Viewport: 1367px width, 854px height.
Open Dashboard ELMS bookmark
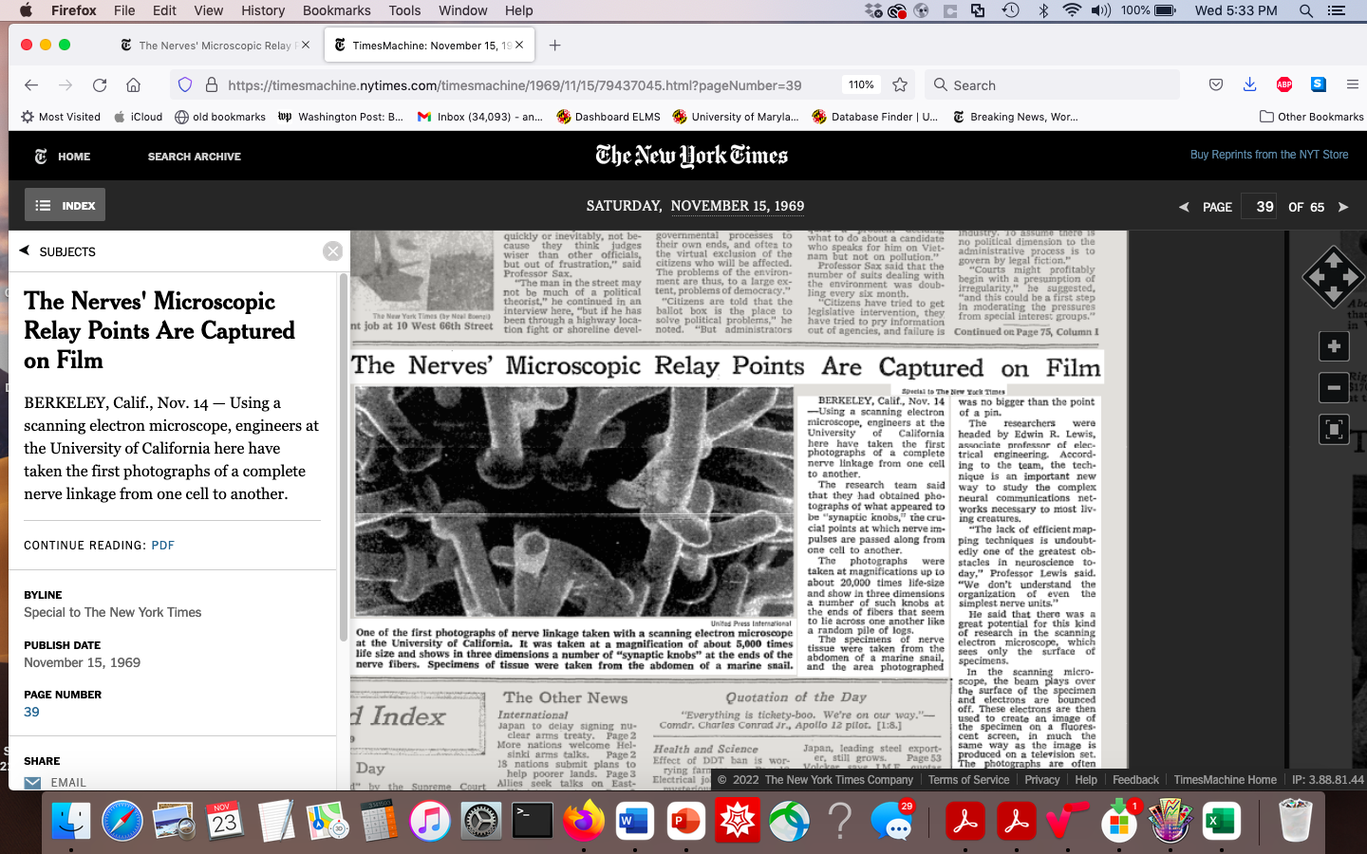click(609, 117)
